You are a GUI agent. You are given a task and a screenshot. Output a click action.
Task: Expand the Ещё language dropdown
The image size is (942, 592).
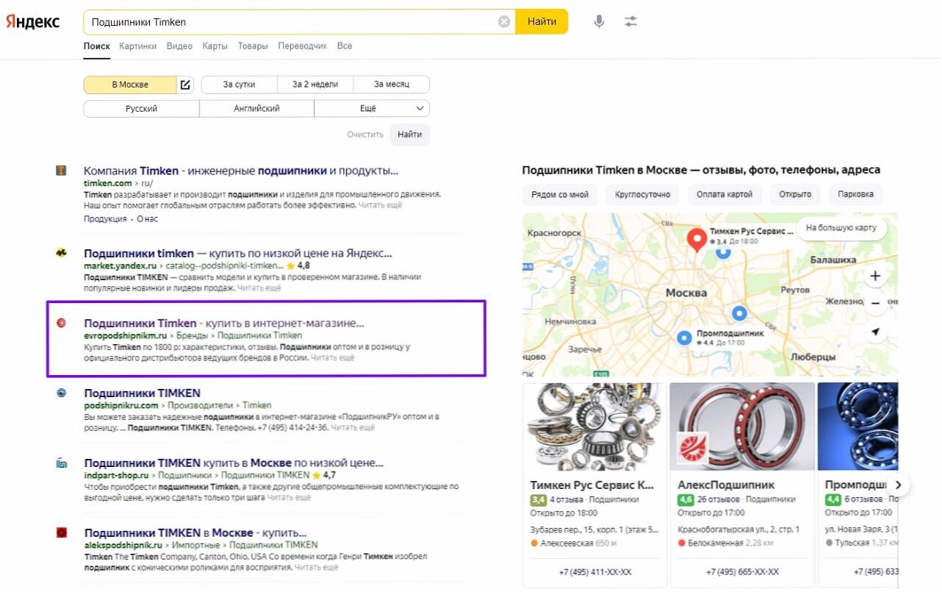(x=372, y=109)
